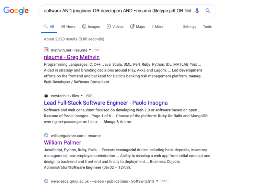Screen dimensions: 278x186
Task: Open search Tools
Action: [207, 26]
